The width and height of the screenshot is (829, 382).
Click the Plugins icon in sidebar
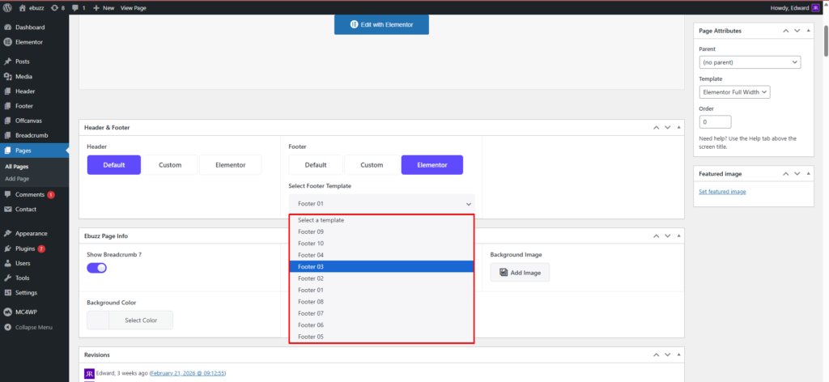7,248
